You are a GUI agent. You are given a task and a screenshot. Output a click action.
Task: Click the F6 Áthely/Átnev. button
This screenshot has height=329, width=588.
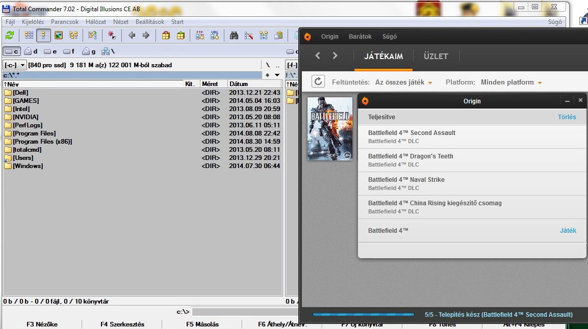282,324
